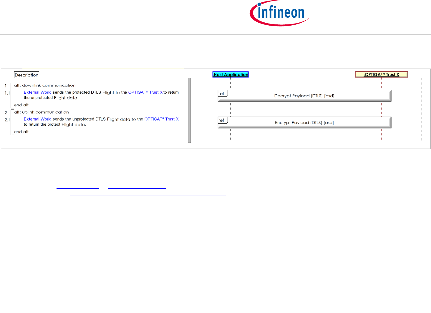Click the Infineon logo
Viewport: 431px width, 313px height.
click(x=279, y=13)
